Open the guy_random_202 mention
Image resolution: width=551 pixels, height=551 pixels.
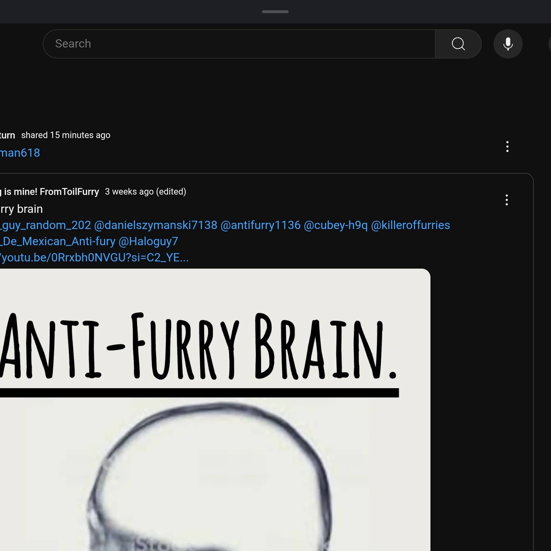(x=45, y=225)
